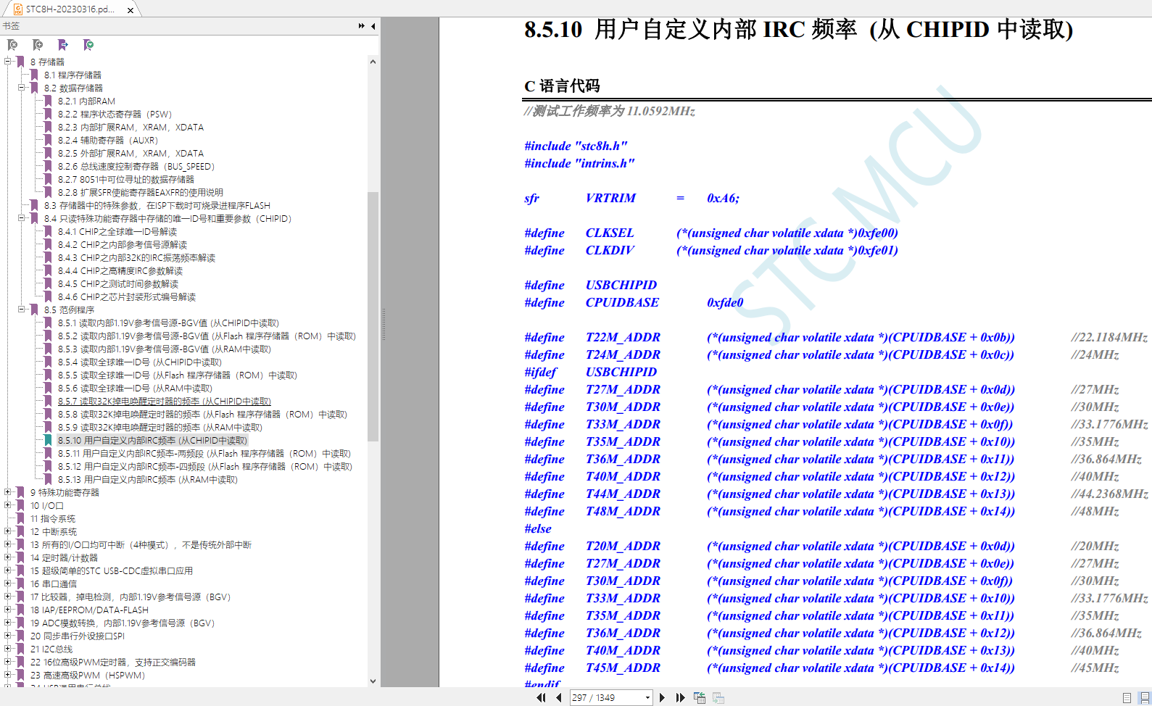Expand the '12 中断系统' node
Image resolution: width=1152 pixels, height=706 pixels.
[7, 531]
